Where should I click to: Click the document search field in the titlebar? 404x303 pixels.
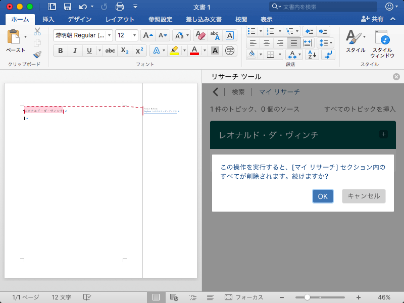[322, 7]
